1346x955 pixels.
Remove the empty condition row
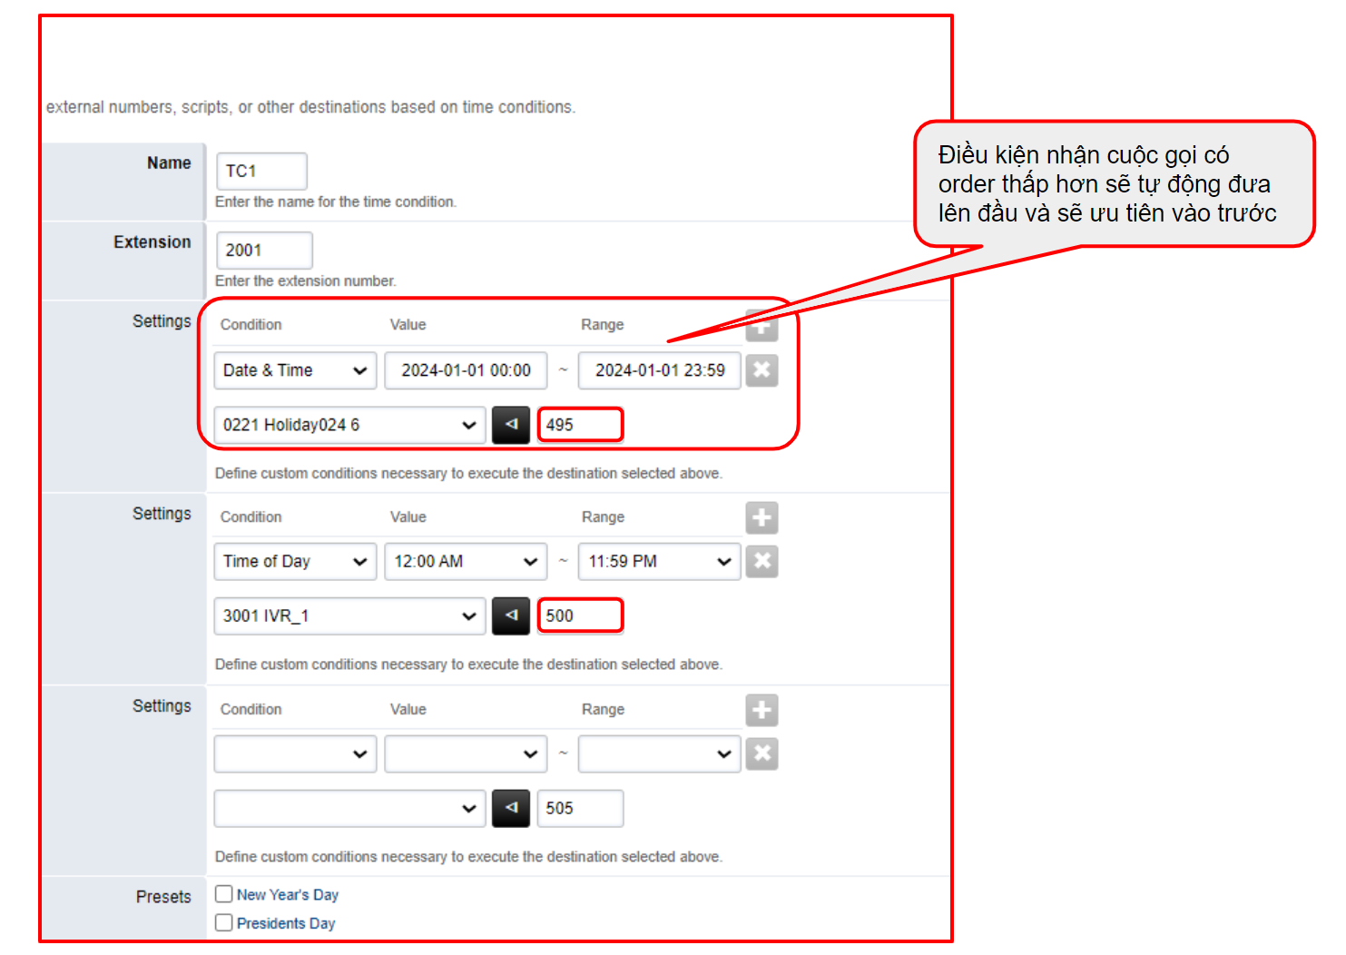tap(761, 754)
